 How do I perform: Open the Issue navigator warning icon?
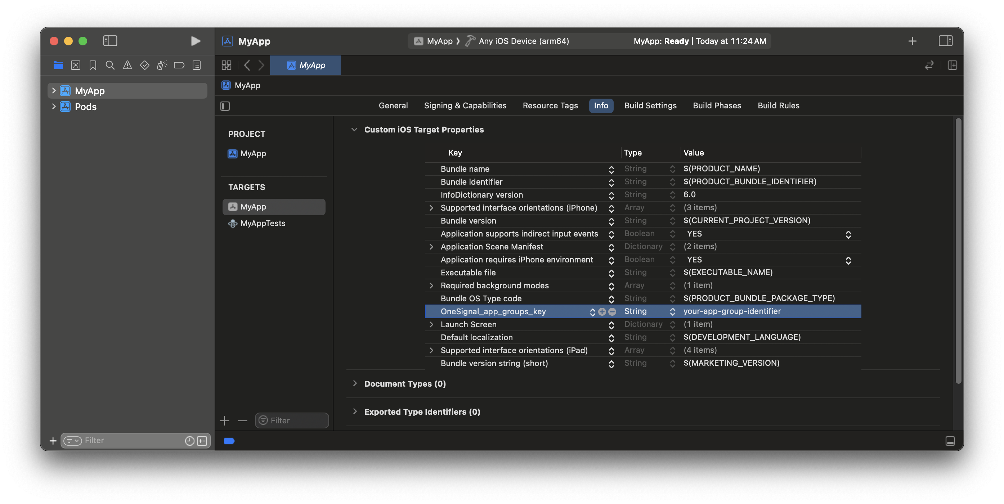(x=127, y=65)
